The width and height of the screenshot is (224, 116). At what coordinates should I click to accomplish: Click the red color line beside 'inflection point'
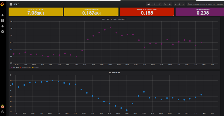click(x=20, y=68)
